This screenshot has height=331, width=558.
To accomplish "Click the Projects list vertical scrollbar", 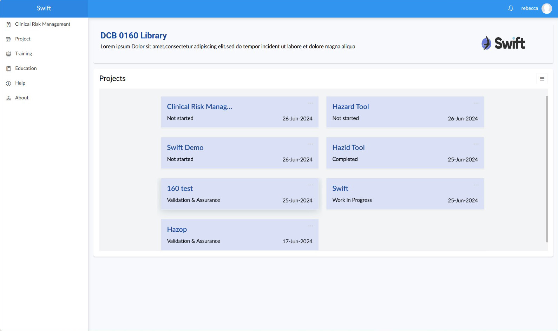I will 546,168.
